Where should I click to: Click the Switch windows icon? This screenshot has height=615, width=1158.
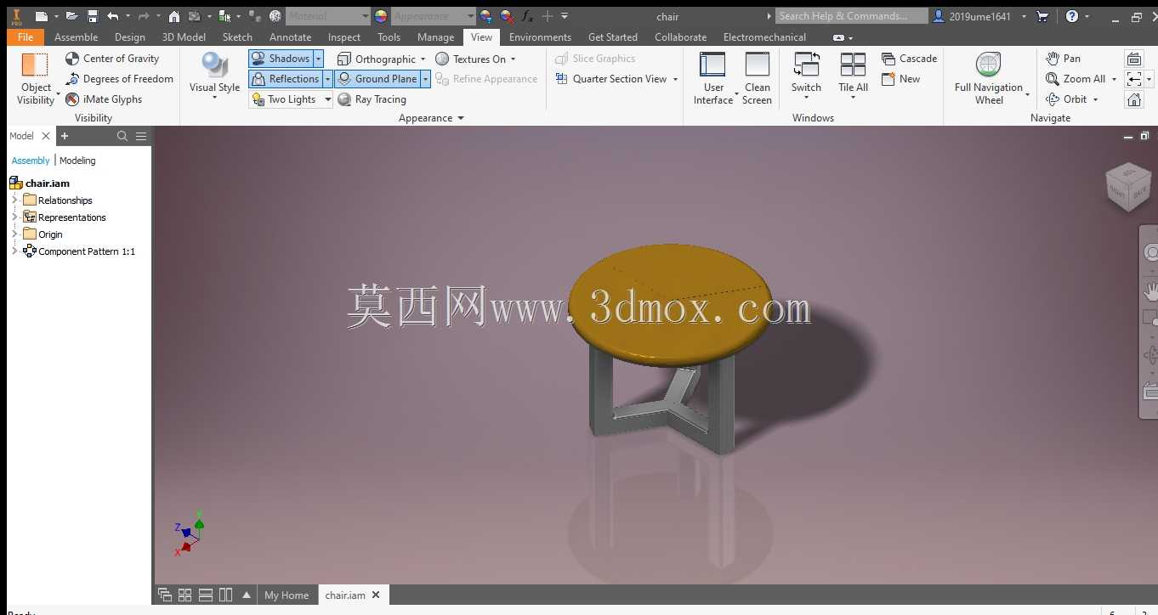point(806,65)
